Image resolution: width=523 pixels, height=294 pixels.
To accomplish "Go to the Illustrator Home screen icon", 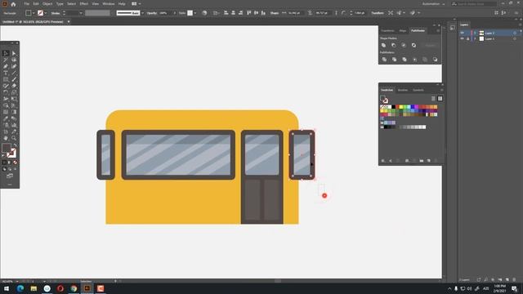I will pyautogui.click(x=13, y=4).
